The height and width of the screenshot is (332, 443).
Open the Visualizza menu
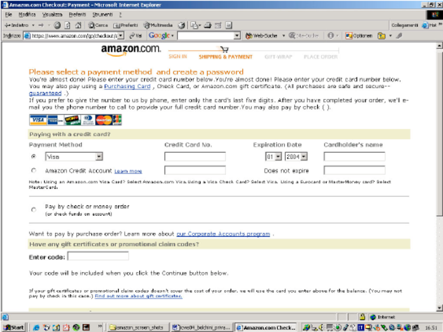[x=52, y=15]
